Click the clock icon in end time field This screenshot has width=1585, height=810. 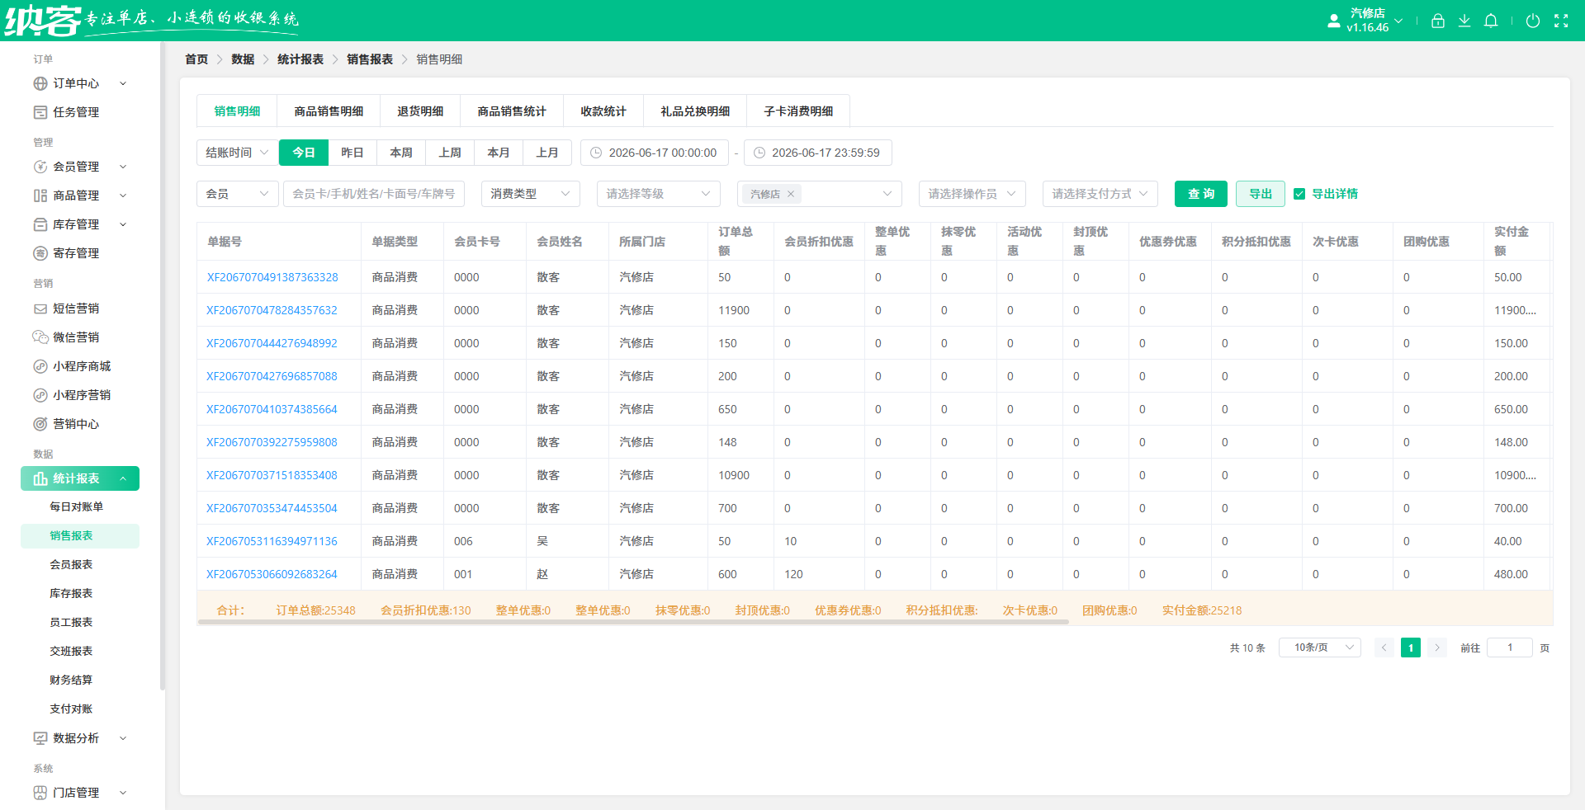click(x=759, y=153)
